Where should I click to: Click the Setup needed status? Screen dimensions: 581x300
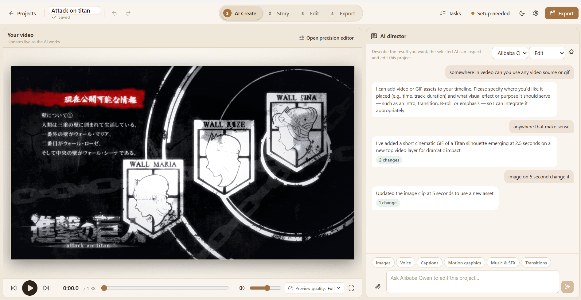pyautogui.click(x=490, y=14)
